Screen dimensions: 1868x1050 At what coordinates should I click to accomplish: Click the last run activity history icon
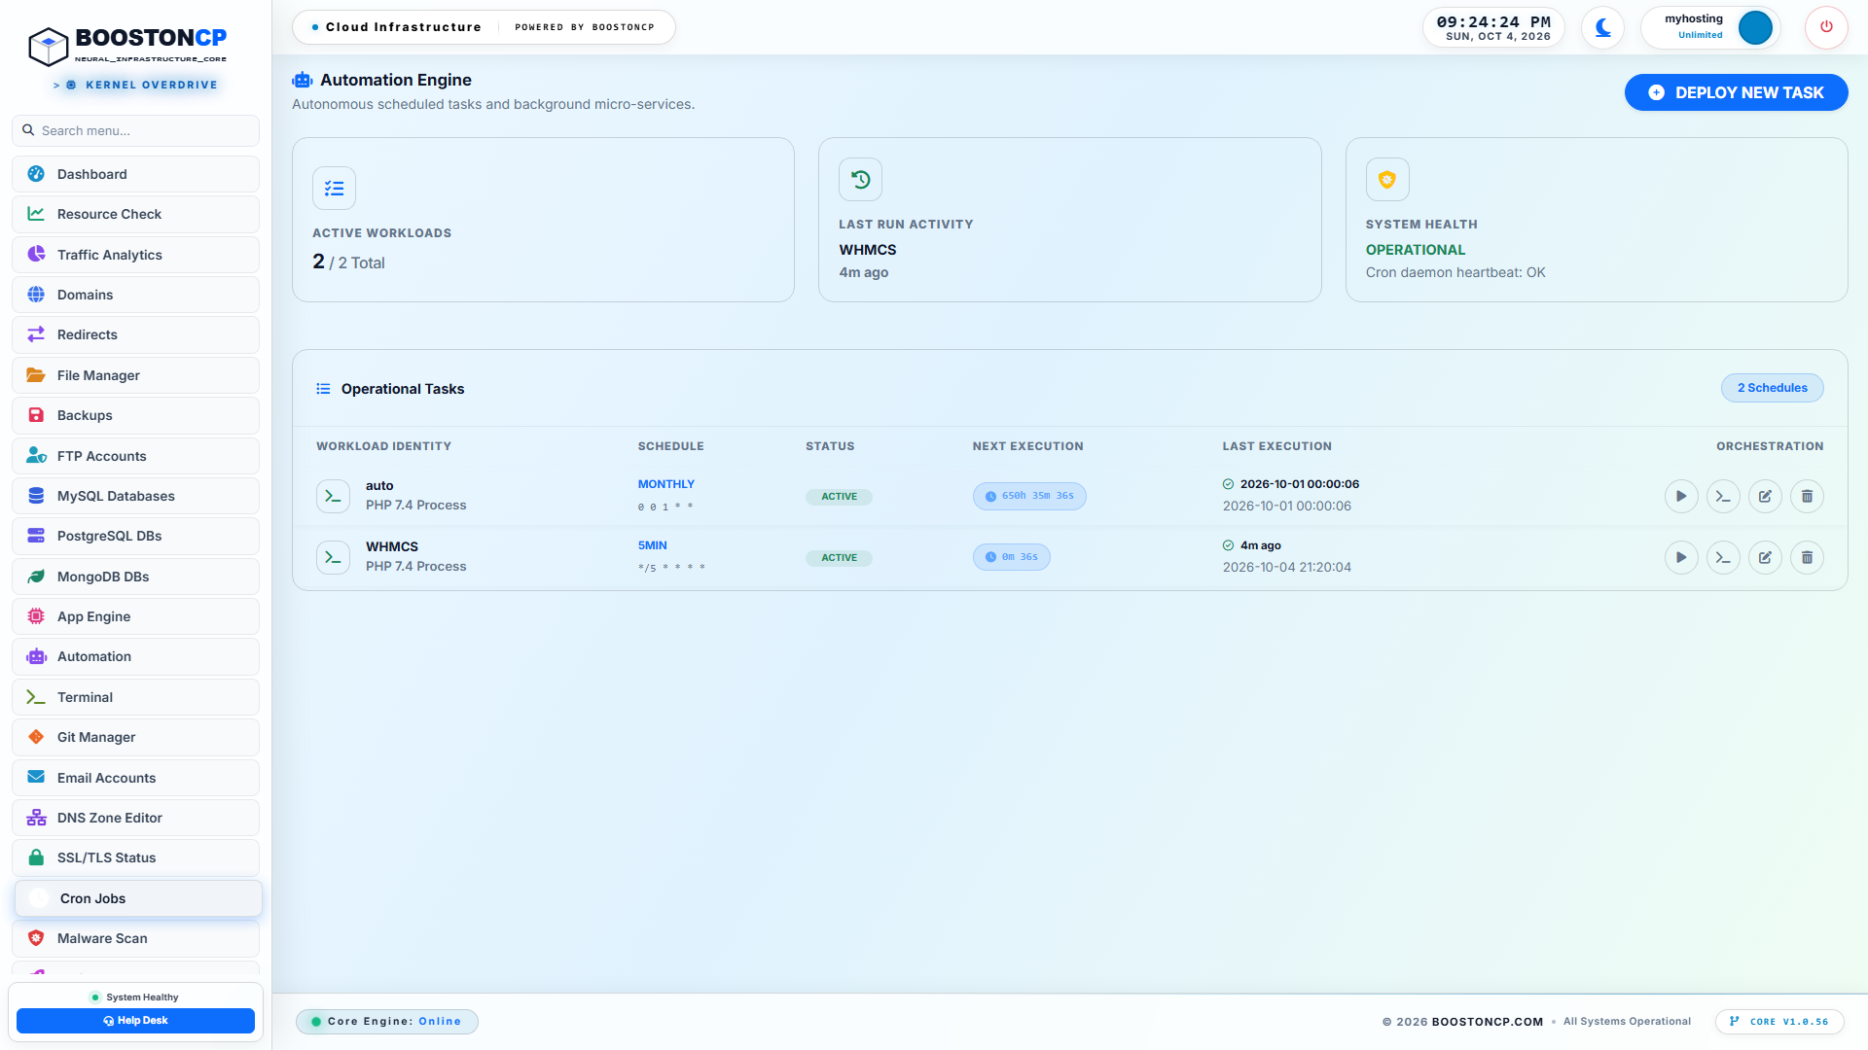tap(860, 179)
